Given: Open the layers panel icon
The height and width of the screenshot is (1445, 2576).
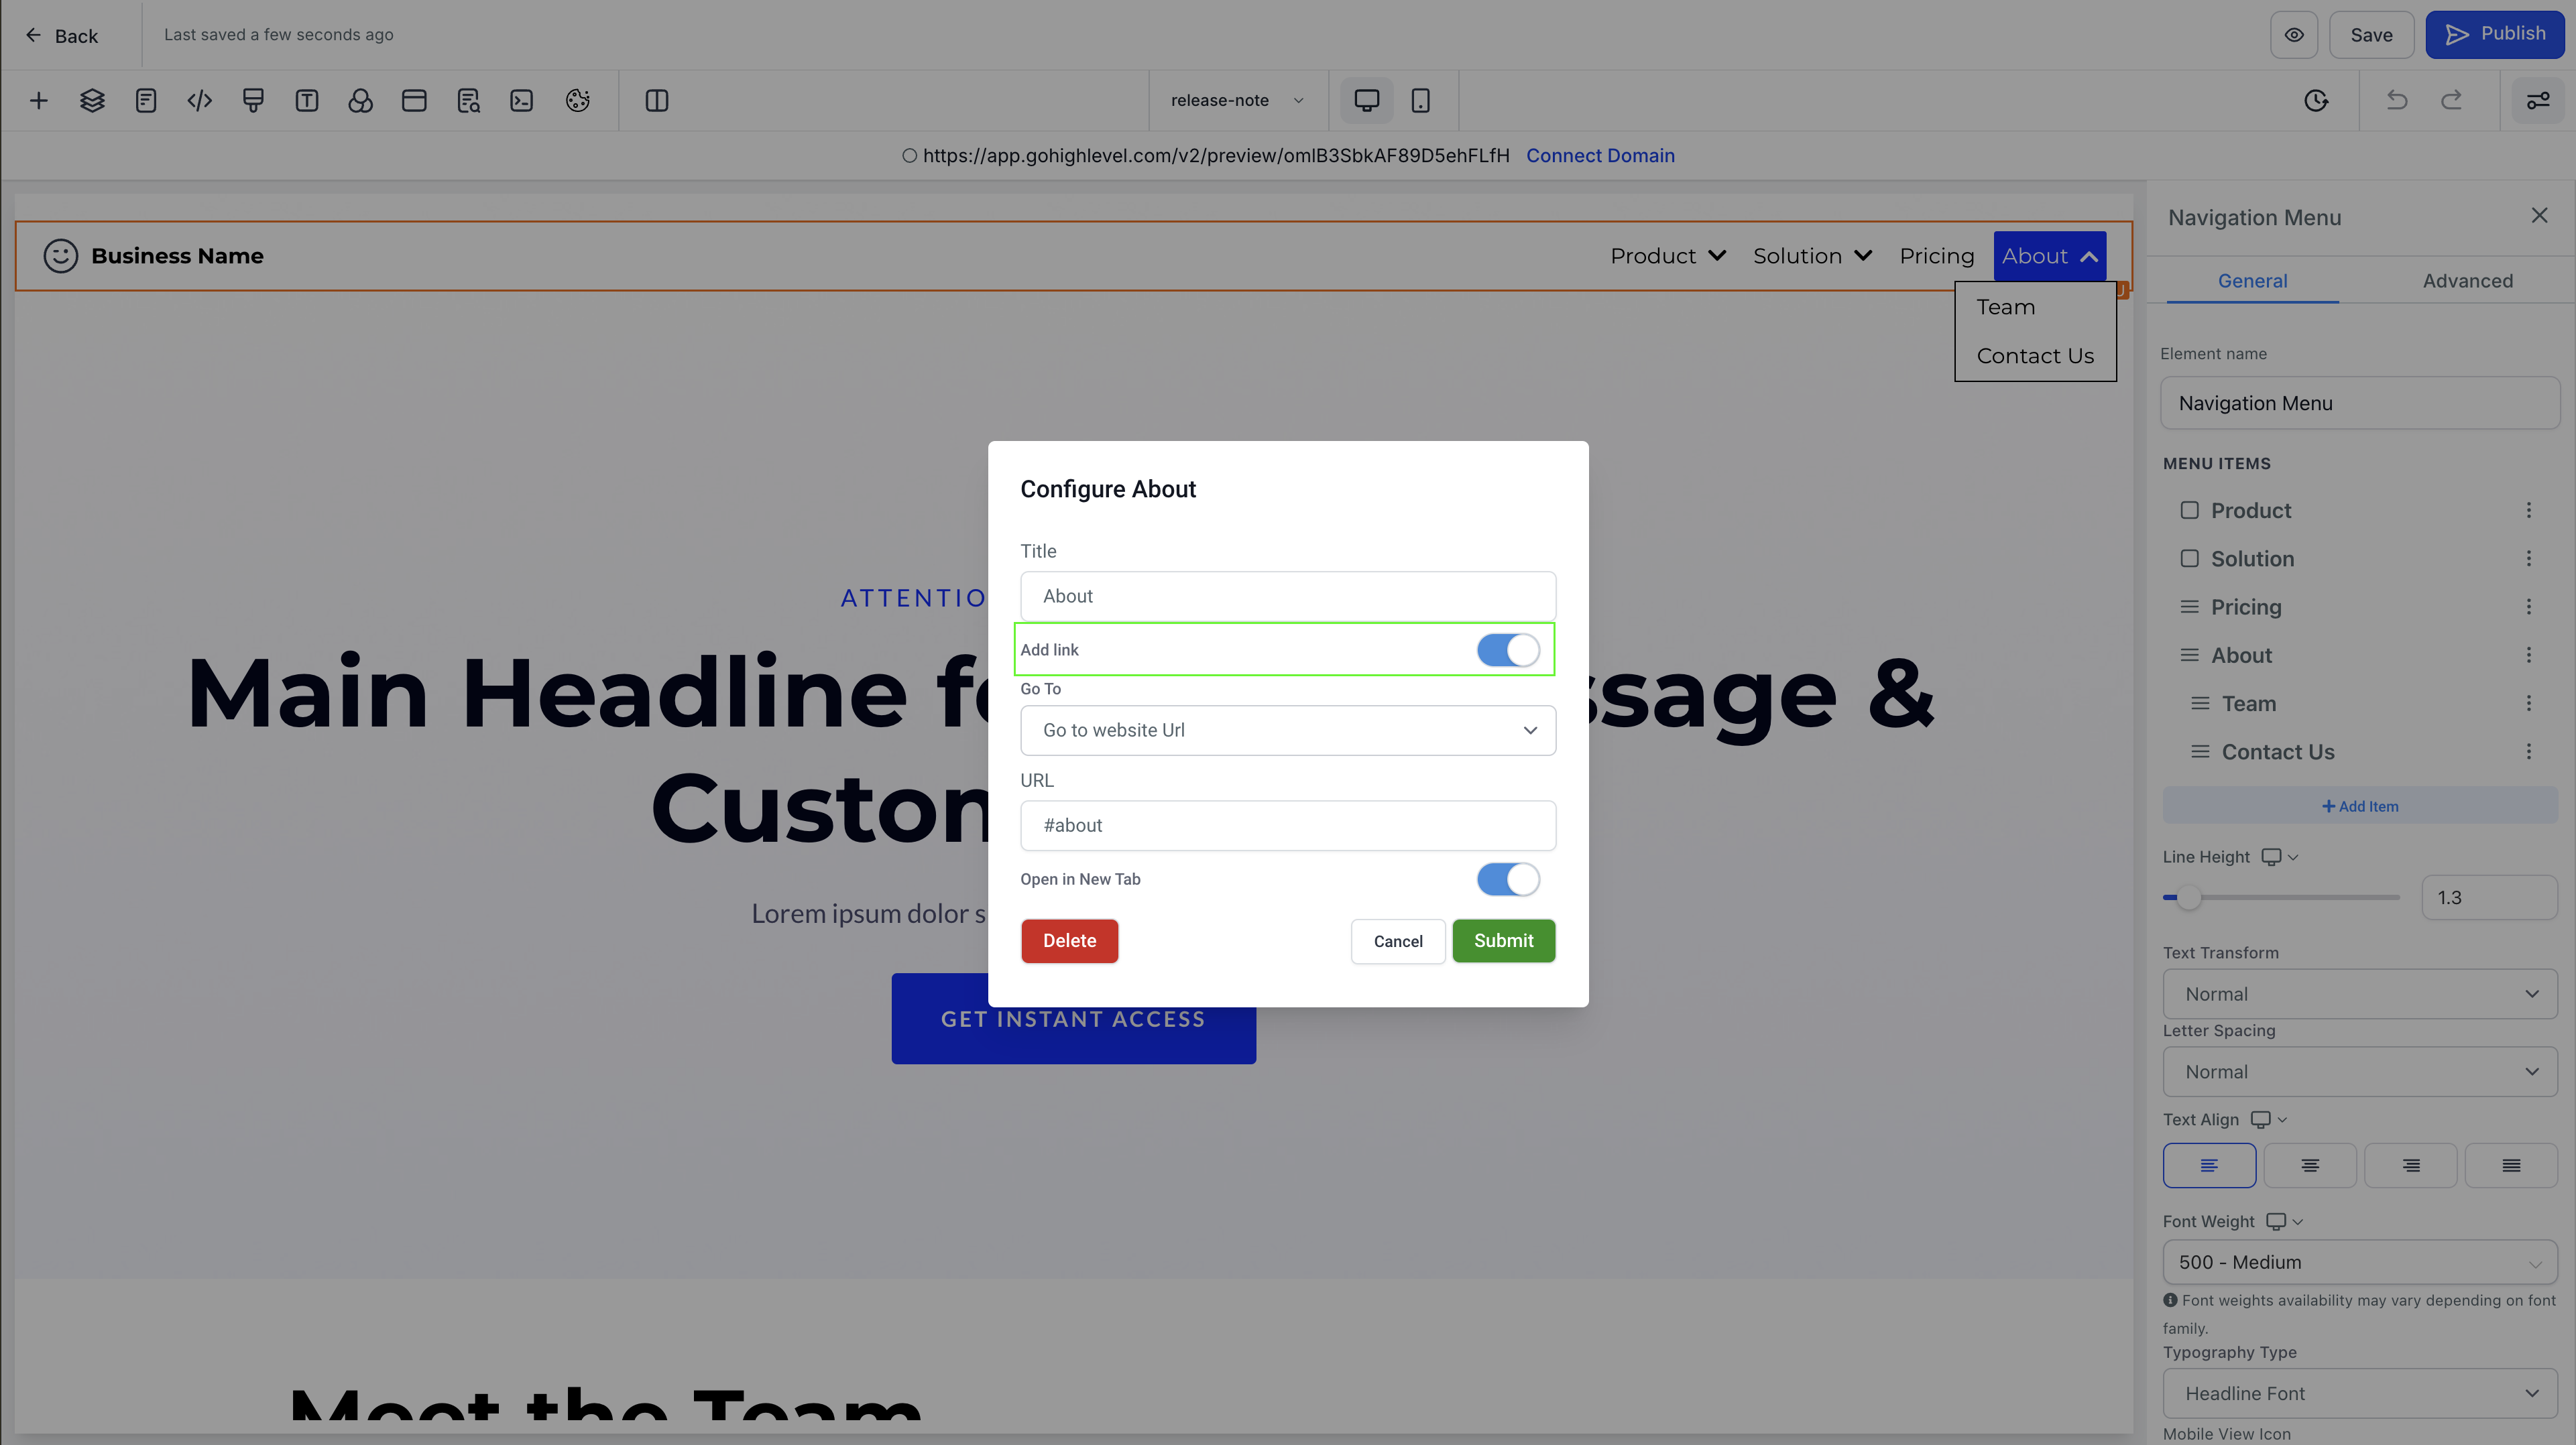Looking at the screenshot, I should [92, 100].
